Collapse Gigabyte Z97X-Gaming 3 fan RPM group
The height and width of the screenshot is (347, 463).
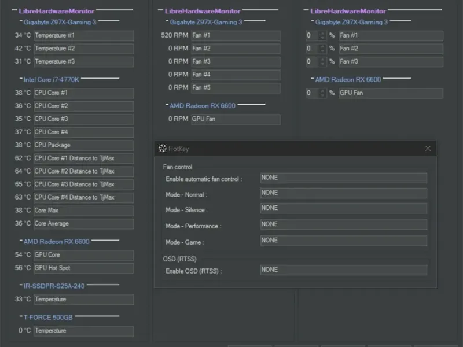click(x=167, y=21)
